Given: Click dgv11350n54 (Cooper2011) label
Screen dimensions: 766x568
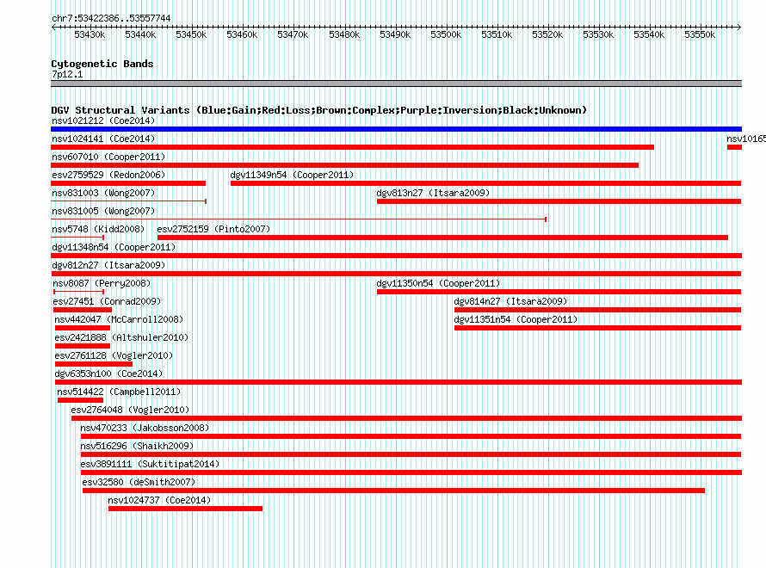Looking at the screenshot, I should (438, 283).
